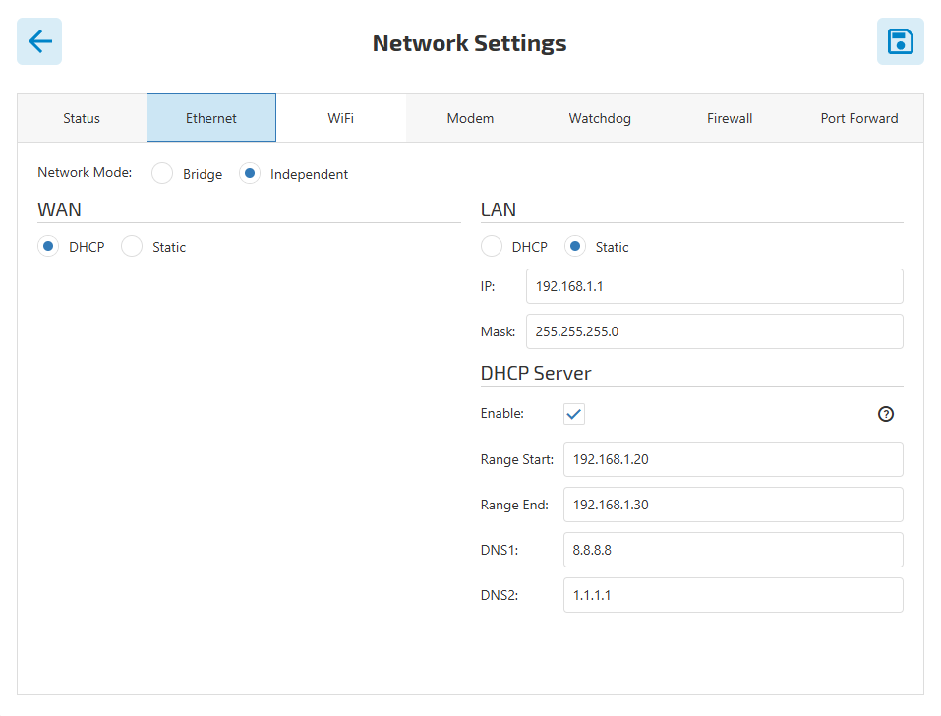This screenshot has width=941, height=716.
Task: Click the Mask input field
Action: (715, 331)
